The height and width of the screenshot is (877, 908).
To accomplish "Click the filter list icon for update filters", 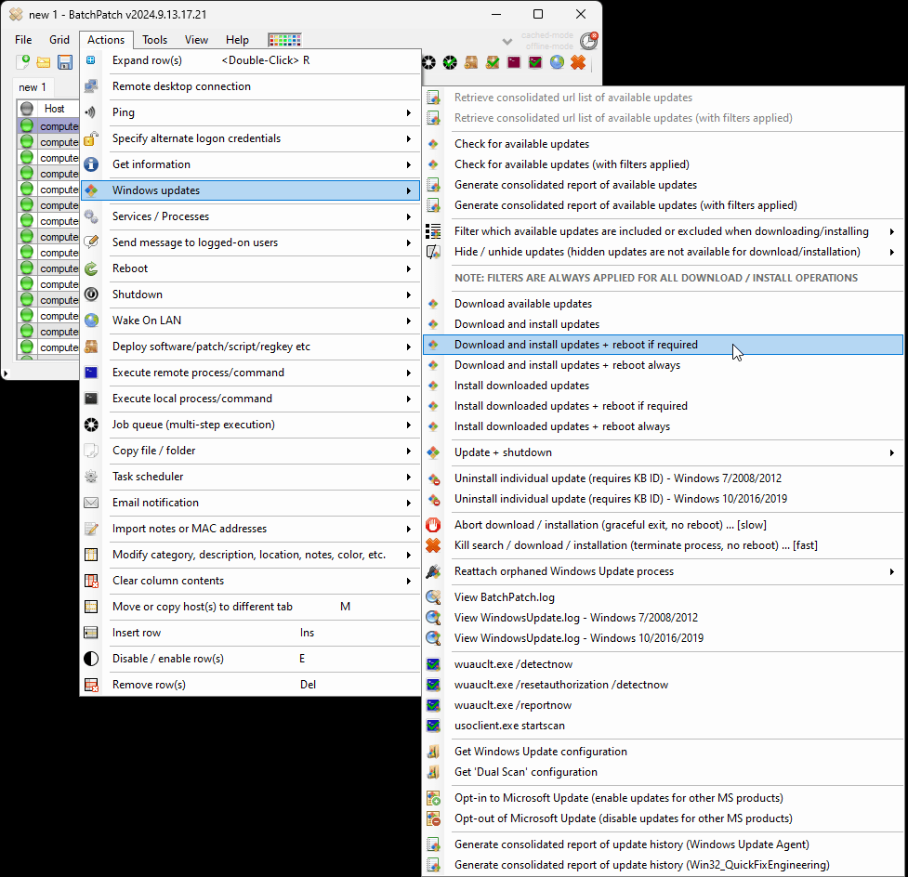I will 433,231.
